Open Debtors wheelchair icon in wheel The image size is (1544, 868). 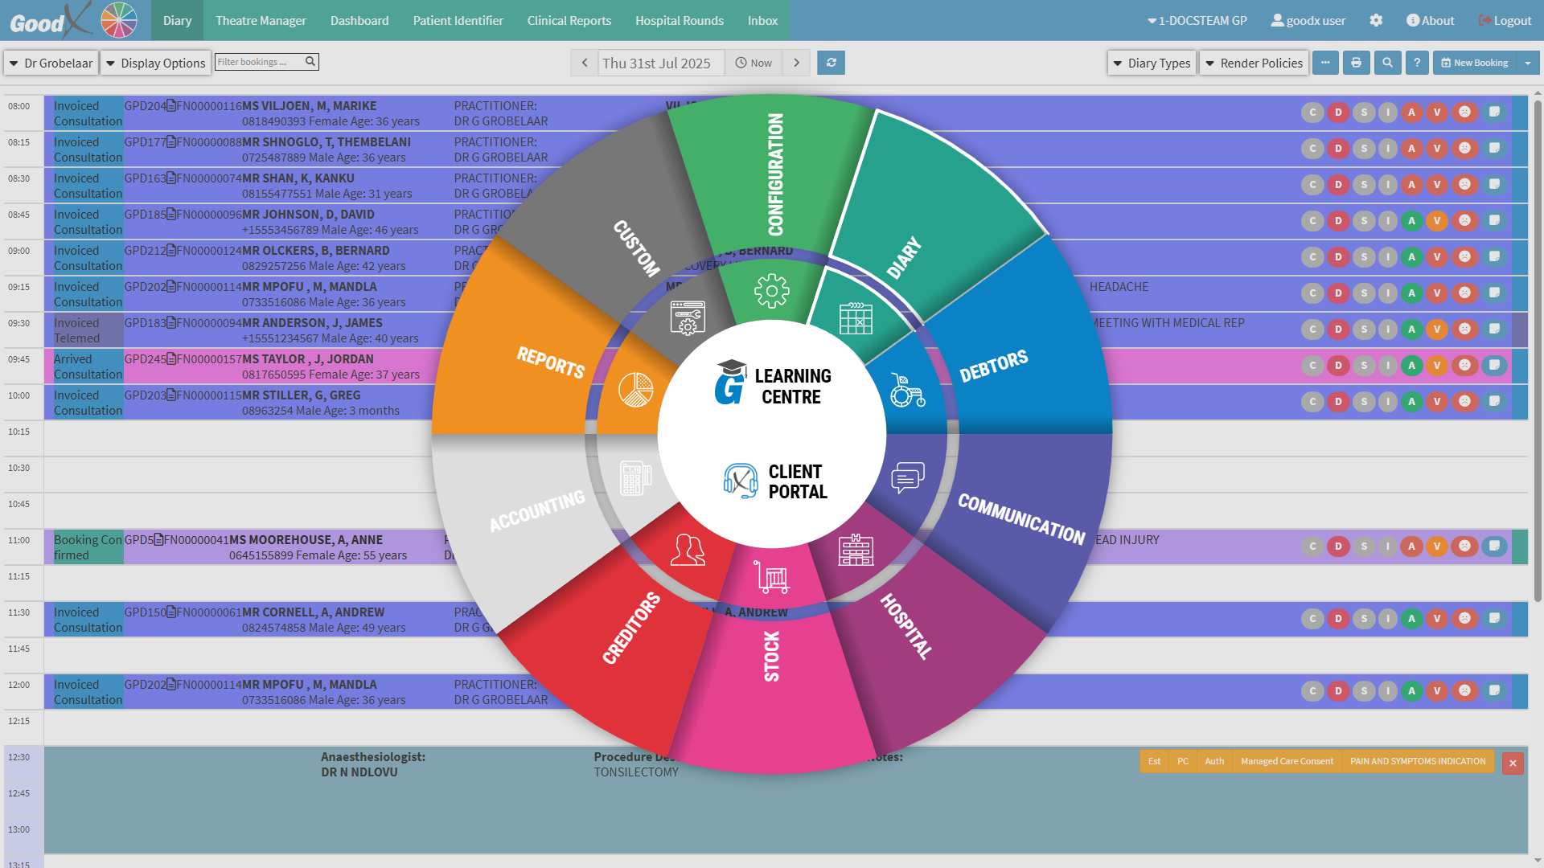907,391
